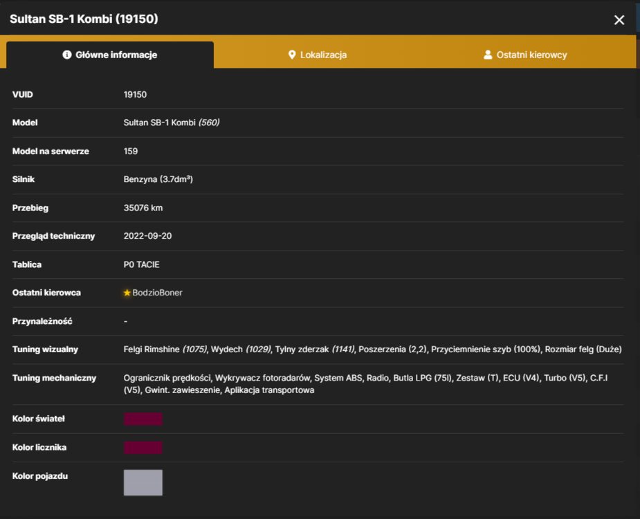Click the Tylny zderzak (1141) entry
Viewport: 640px width, 519px height.
point(315,349)
